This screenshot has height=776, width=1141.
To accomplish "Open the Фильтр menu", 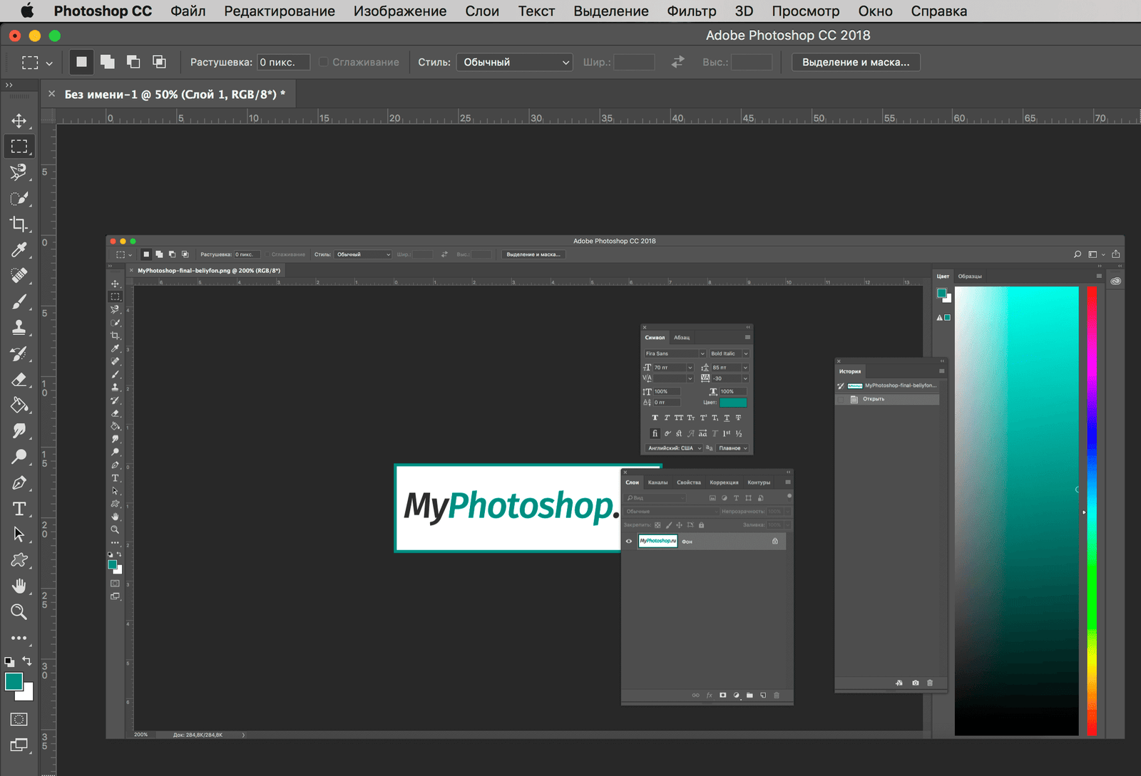I will tap(691, 11).
